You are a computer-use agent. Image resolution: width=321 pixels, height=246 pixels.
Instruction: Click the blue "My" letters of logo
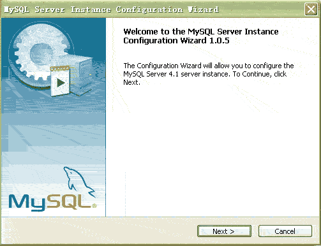coord(27,203)
